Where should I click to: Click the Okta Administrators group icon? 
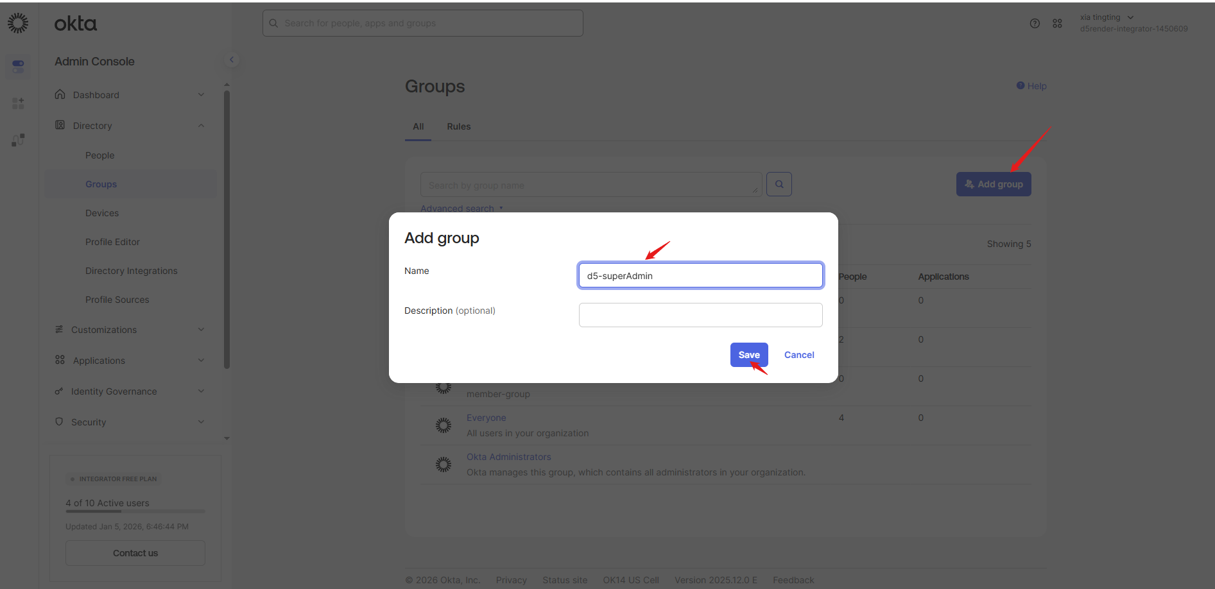point(444,465)
